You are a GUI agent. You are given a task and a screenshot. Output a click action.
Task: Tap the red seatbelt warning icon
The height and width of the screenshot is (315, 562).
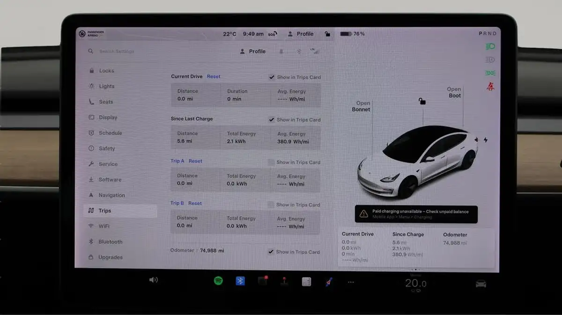click(x=490, y=87)
